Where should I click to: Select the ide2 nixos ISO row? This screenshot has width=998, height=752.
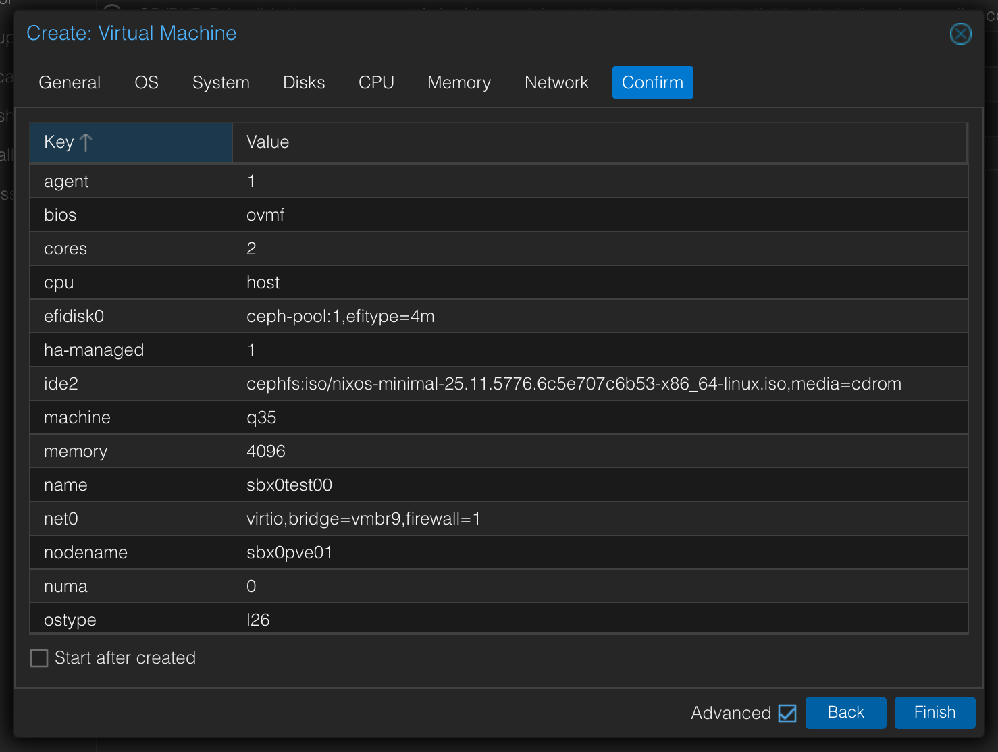(405, 383)
